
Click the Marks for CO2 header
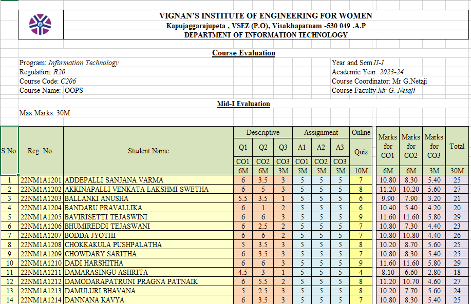411,146
